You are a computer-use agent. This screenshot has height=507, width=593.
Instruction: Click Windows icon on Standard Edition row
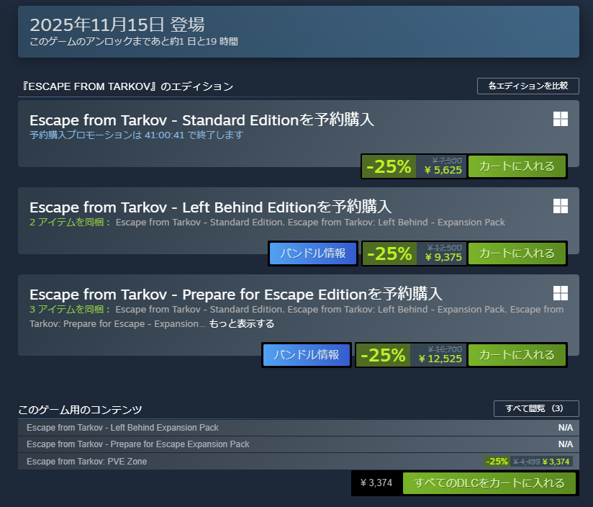click(561, 120)
